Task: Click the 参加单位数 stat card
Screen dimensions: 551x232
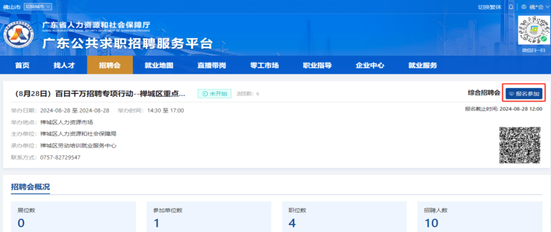Action: (209, 217)
